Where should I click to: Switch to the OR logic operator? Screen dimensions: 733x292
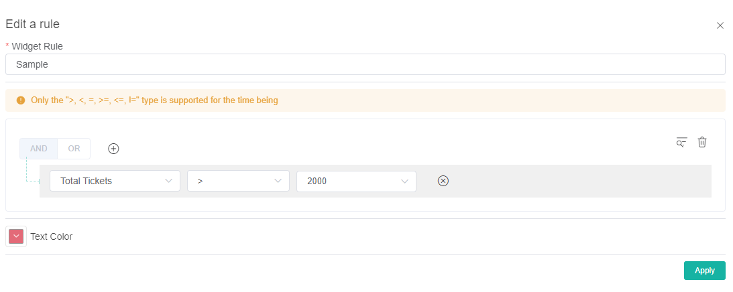tap(74, 149)
